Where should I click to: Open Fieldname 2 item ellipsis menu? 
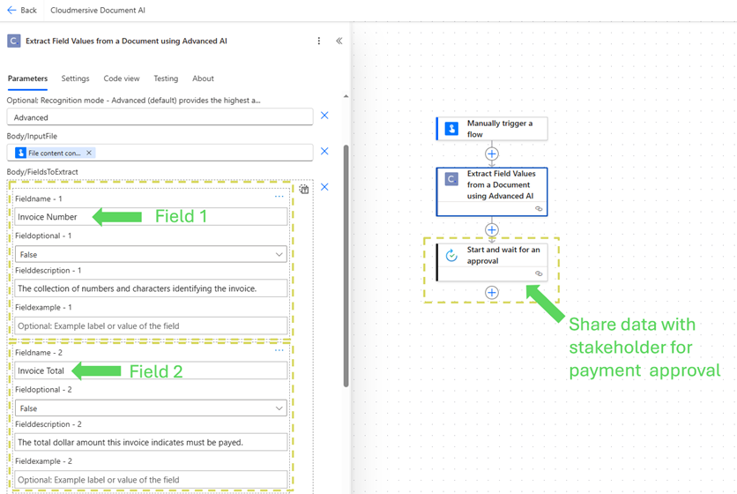279,350
